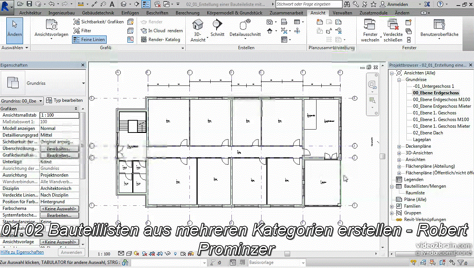Click the Undo arrow in quick access toolbar

[52, 4]
